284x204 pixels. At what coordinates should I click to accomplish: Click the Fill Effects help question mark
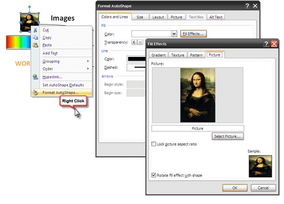point(266,44)
